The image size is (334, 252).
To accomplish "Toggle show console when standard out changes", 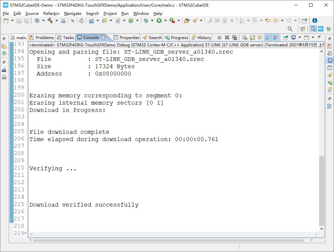I will [268, 37].
